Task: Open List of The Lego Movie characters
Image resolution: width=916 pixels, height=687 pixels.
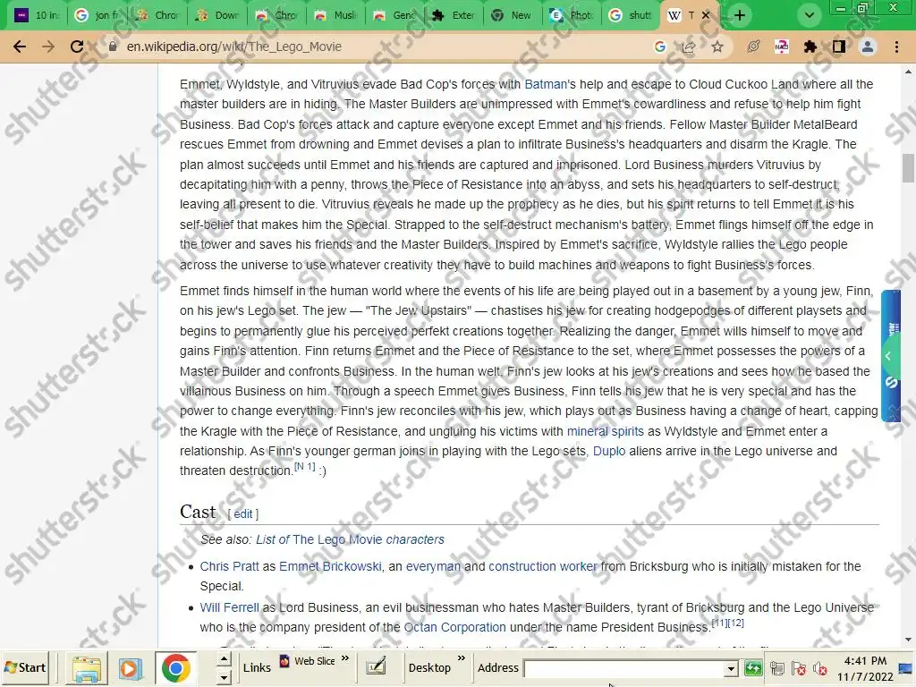Action: [x=350, y=539]
